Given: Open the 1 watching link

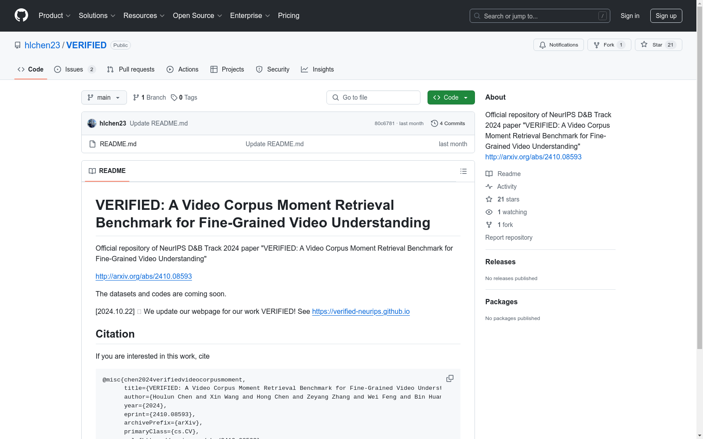Looking at the screenshot, I should pyautogui.click(x=512, y=212).
